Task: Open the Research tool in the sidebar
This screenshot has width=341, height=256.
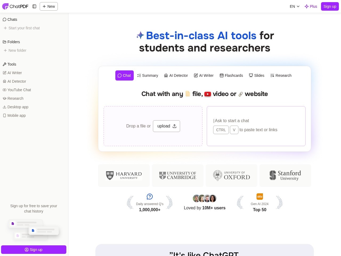Action: [x=15, y=98]
